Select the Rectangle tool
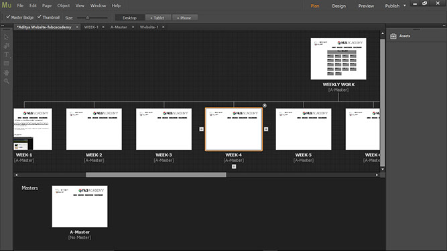Viewport: 447px width, 251px height. click(6, 64)
